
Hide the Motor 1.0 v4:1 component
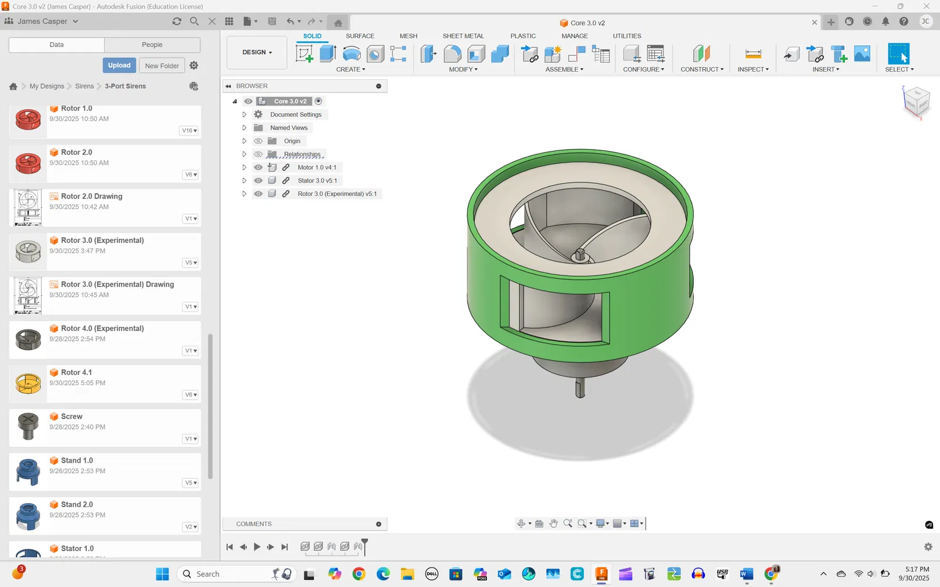[258, 167]
